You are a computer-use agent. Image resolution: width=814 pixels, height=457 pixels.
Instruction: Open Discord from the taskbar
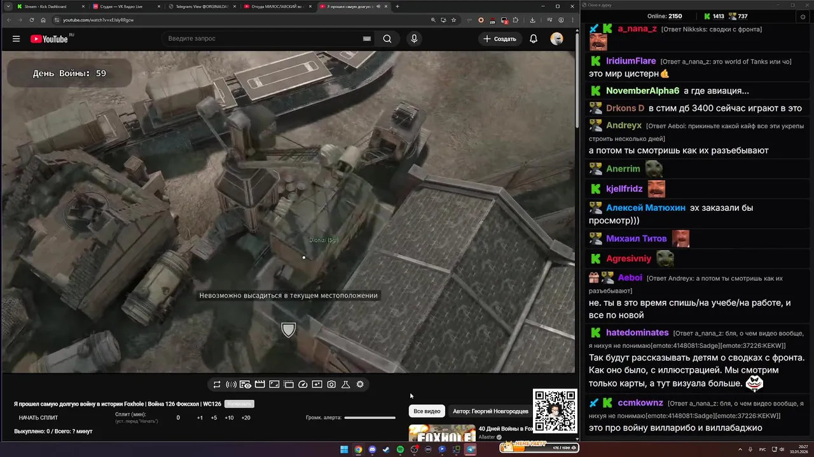[372, 449]
